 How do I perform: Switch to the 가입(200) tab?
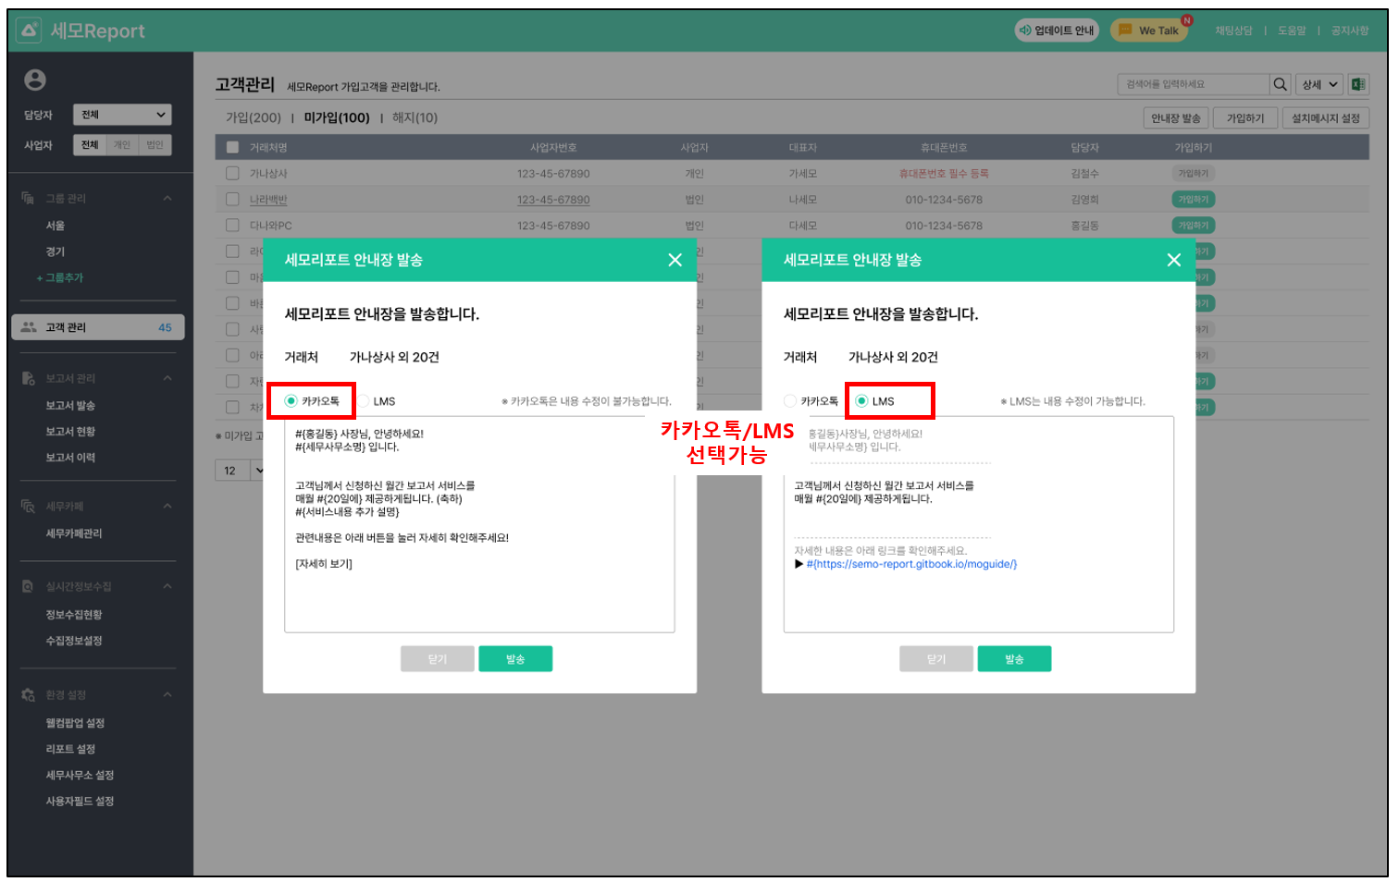pos(253,117)
